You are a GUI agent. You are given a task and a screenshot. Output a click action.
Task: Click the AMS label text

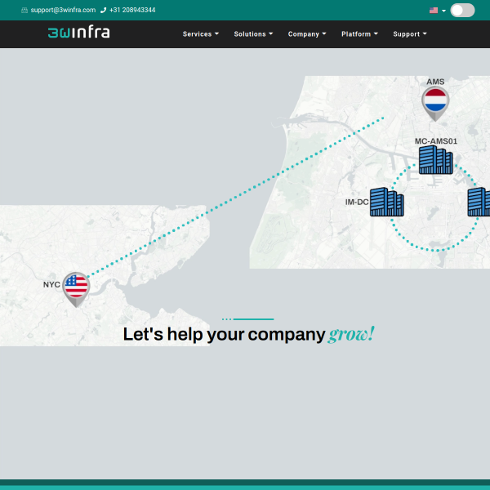(x=435, y=82)
